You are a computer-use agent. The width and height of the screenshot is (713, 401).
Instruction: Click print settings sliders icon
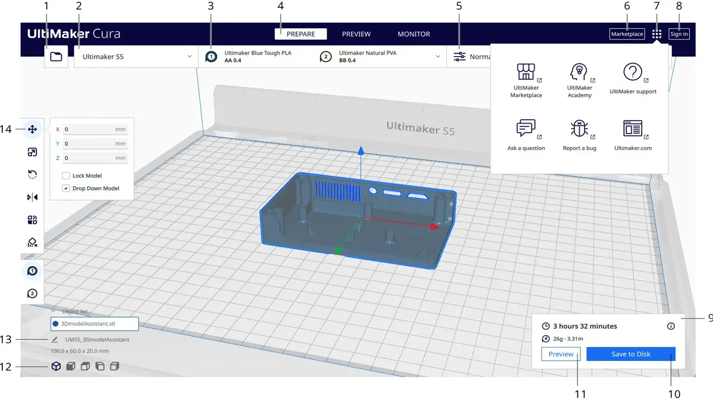tap(460, 57)
